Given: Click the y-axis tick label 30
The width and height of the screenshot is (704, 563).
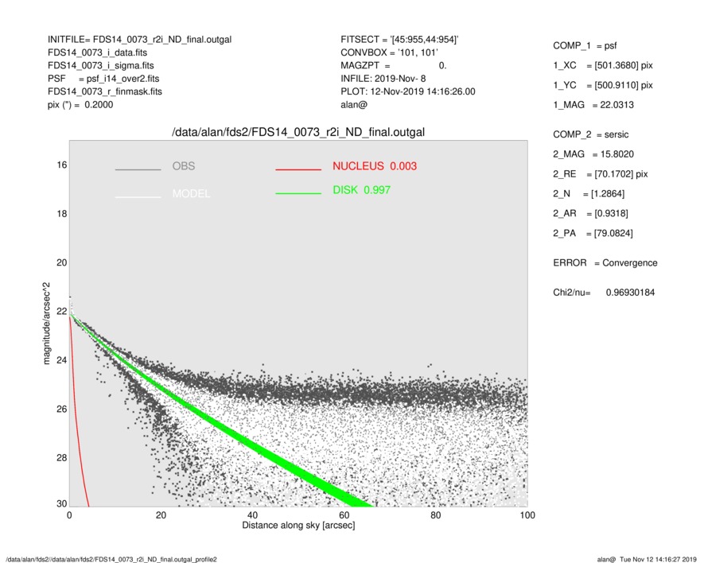Looking at the screenshot, I should coord(61,503).
